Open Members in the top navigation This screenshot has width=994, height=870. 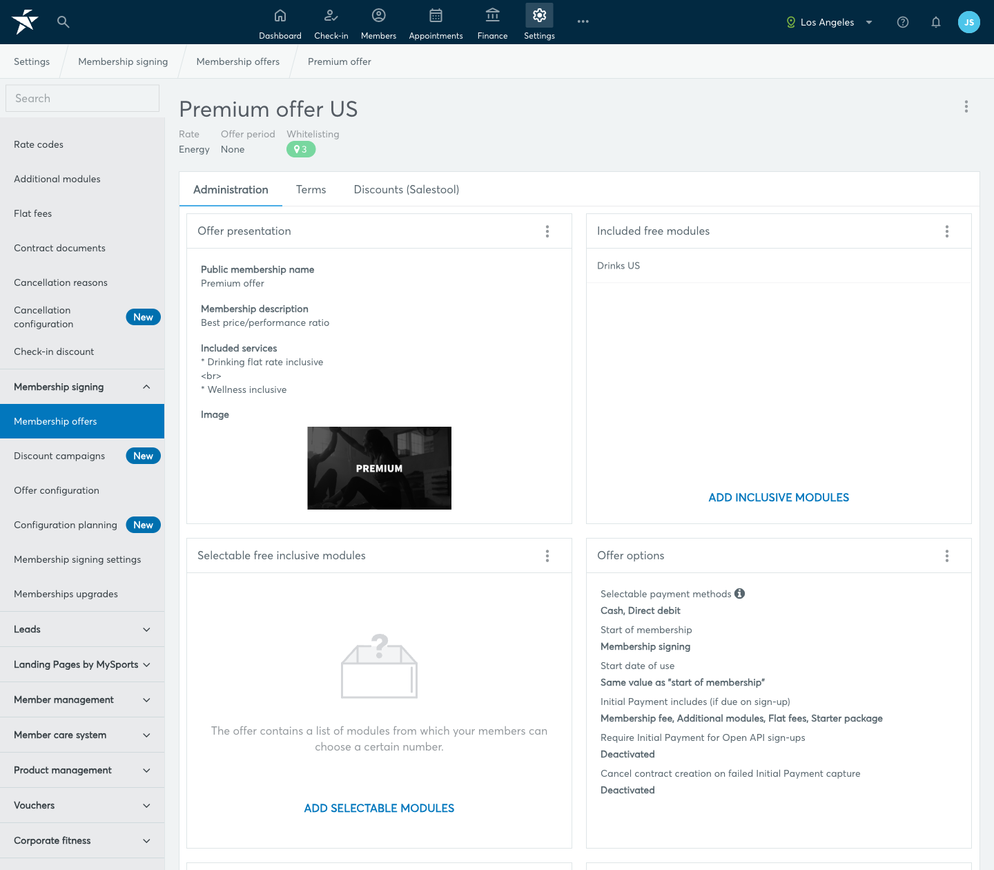379,23
